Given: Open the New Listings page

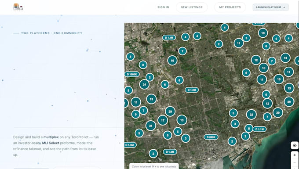Looking at the screenshot, I should tap(192, 7).
